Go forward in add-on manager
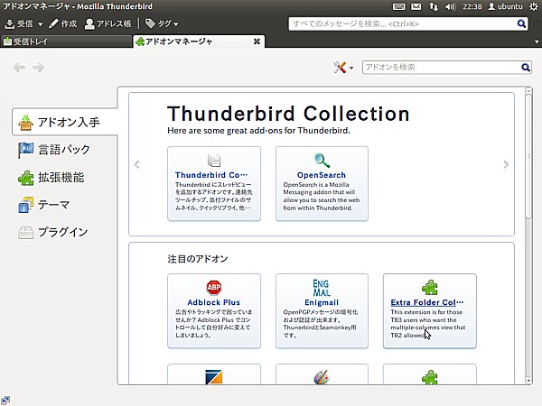 tap(38, 68)
